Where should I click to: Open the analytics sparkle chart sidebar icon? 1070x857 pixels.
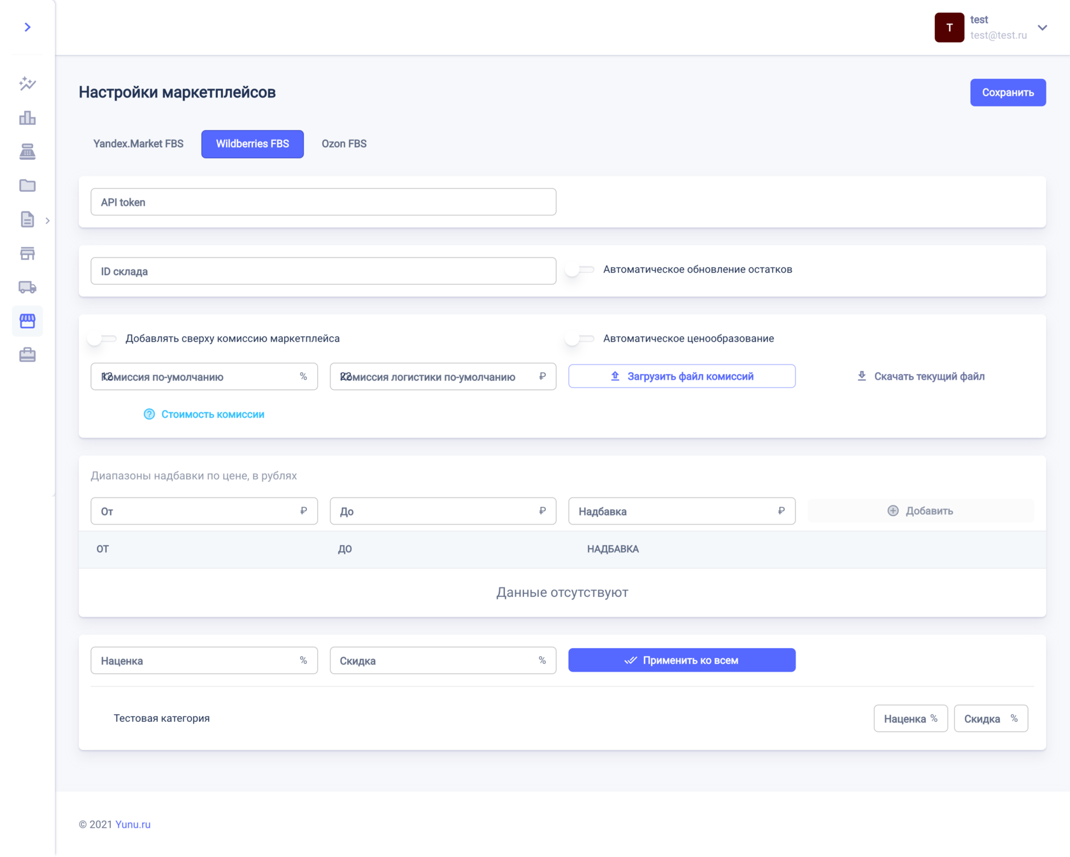coord(27,84)
